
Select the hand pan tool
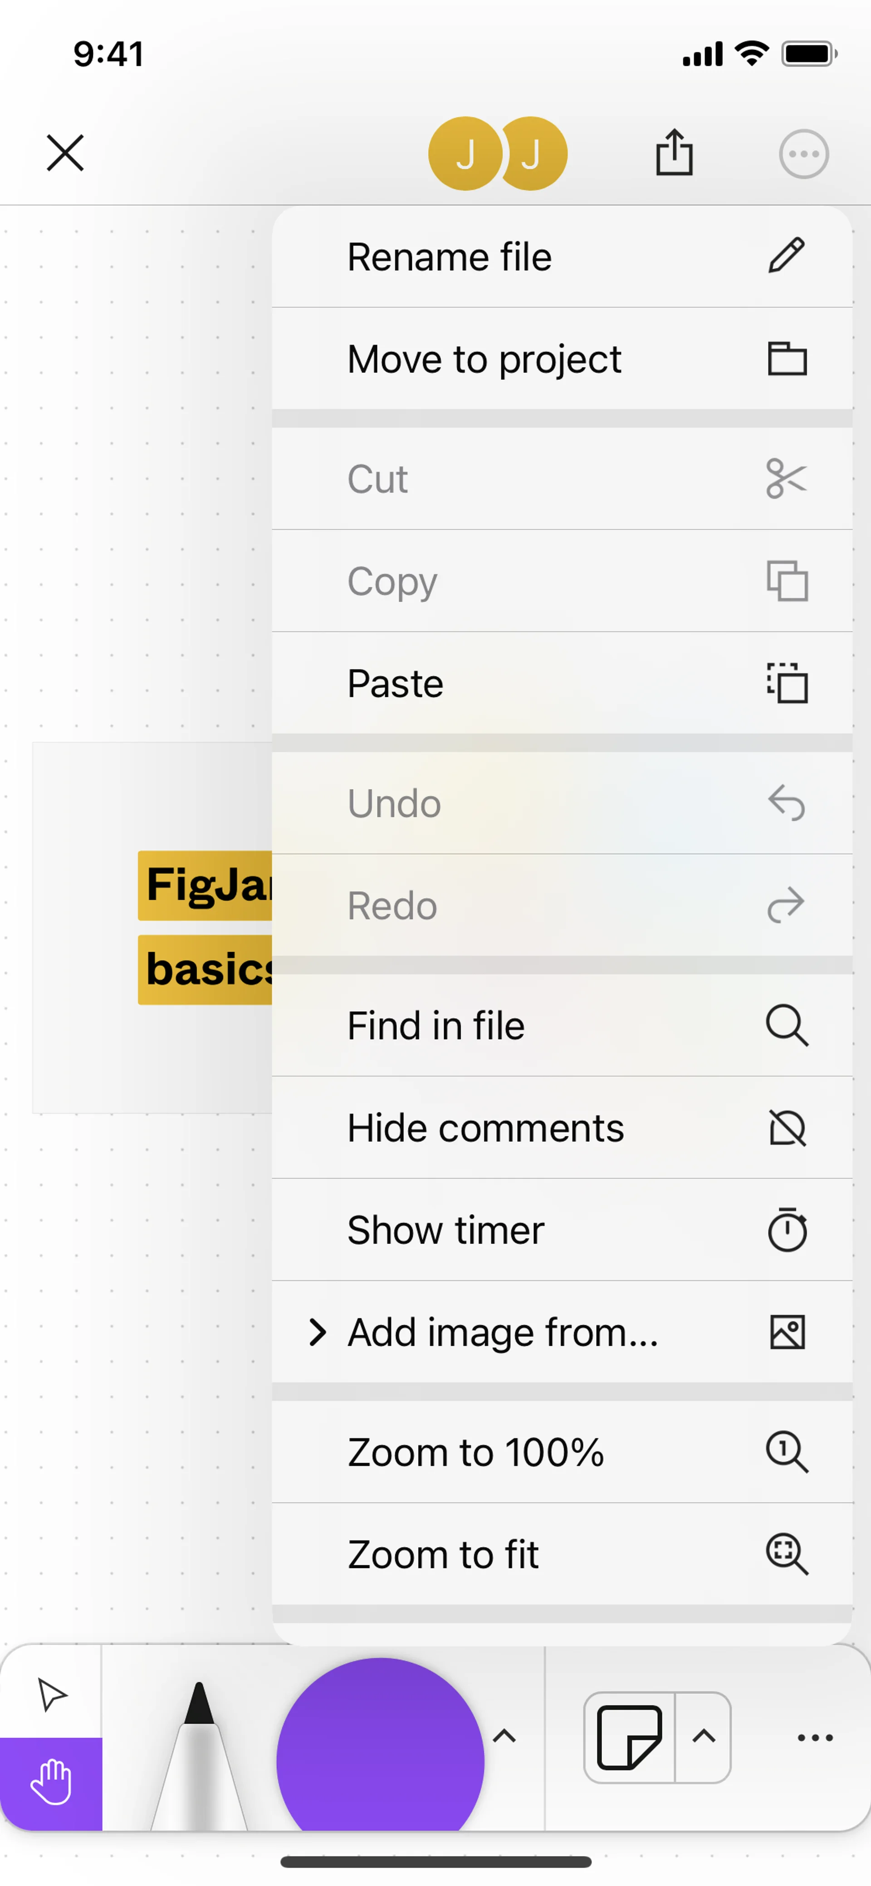[50, 1782]
